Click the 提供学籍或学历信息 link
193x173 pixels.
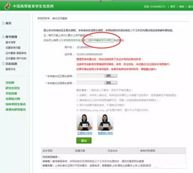(x=100, y=41)
